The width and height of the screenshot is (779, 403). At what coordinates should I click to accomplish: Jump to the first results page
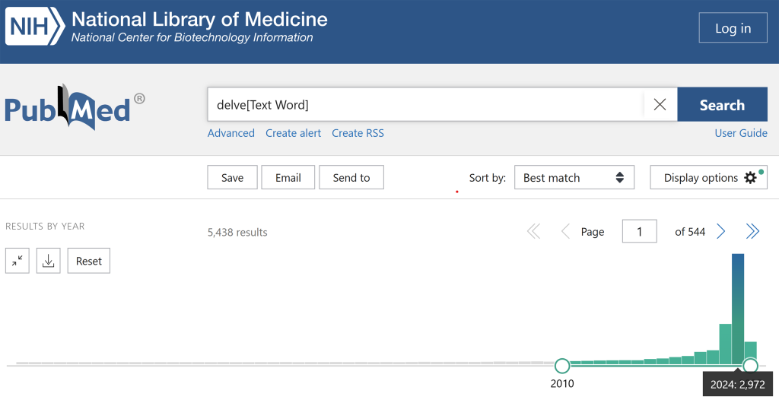[x=534, y=232]
